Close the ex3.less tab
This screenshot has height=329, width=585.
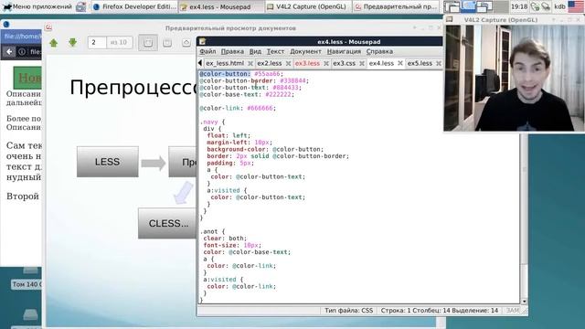[x=326, y=63]
